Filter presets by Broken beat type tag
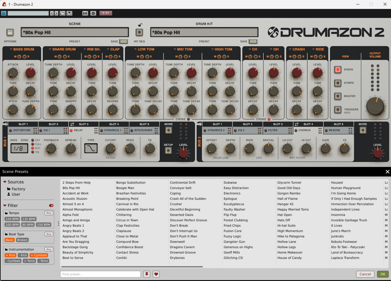The image size is (391, 281). (x=22, y=240)
